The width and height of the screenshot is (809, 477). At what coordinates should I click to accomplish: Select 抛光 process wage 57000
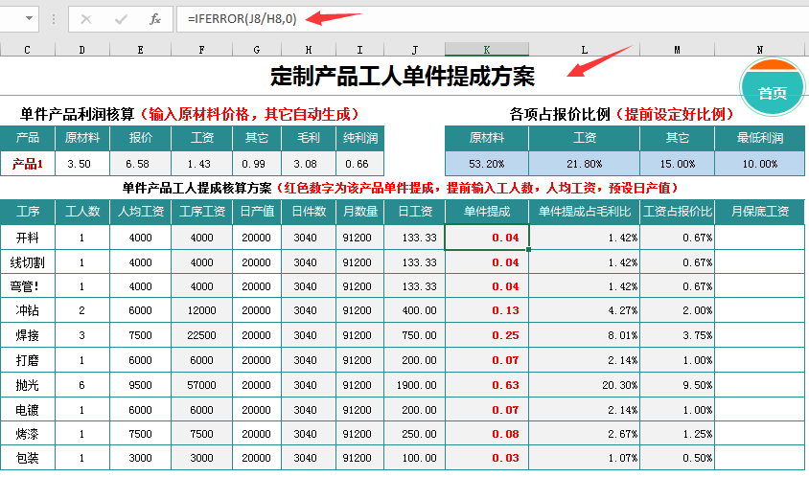pos(201,385)
